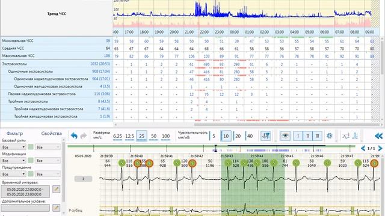Screen dimensions: 385x216
Task: Select Парная наджелудочковая экстрасистола row
Action: [x=57, y=94]
